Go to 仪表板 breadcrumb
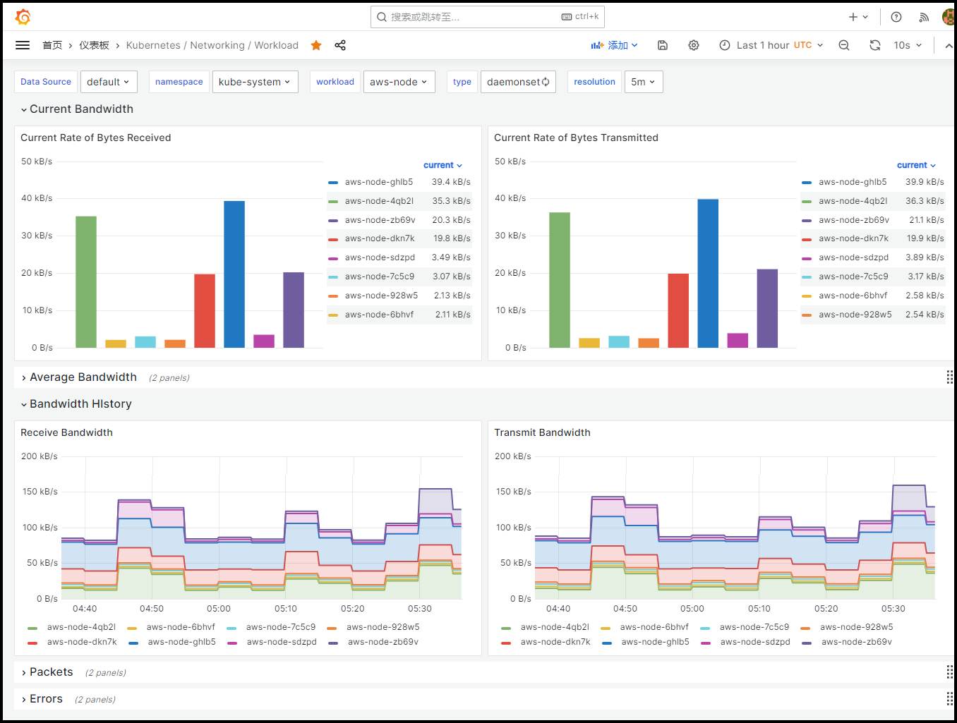Screen dimensions: 957x723 pos(94,45)
